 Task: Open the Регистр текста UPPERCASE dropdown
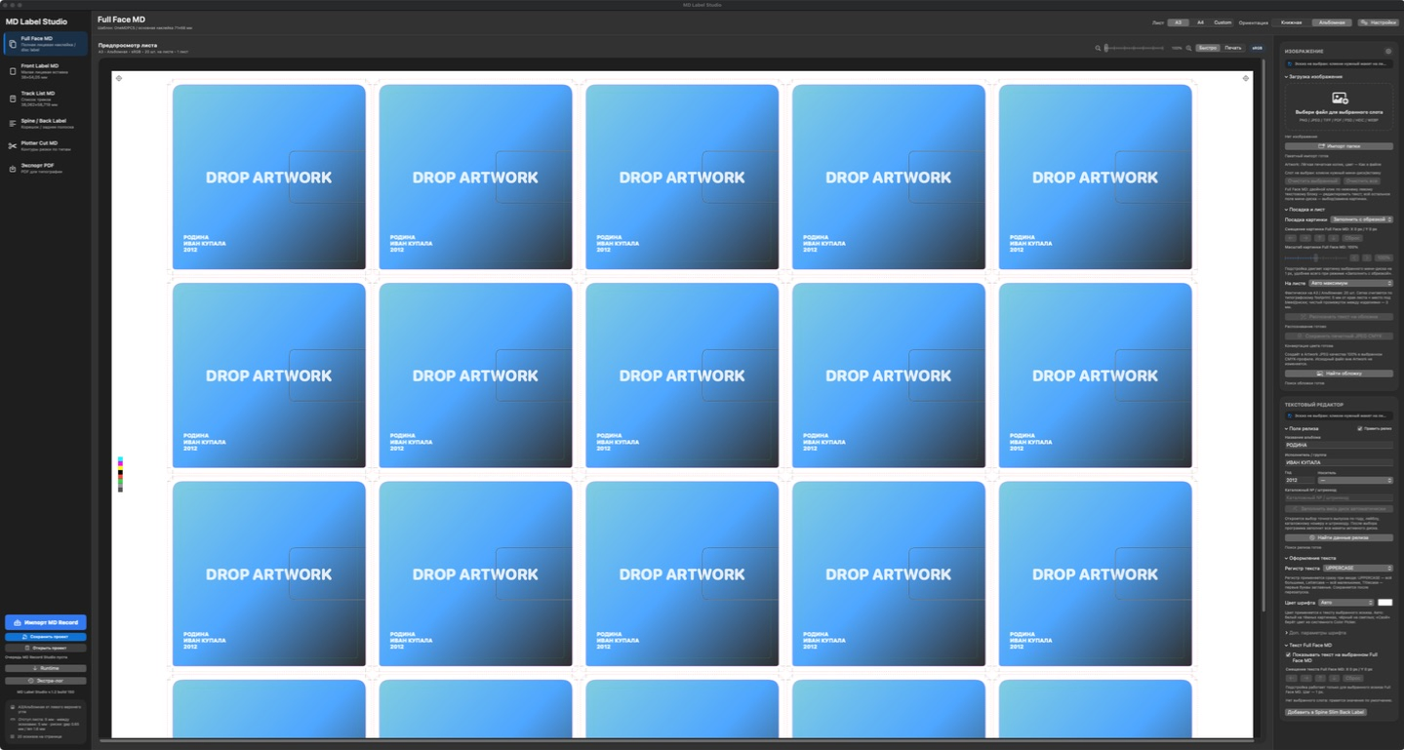[x=1358, y=568]
